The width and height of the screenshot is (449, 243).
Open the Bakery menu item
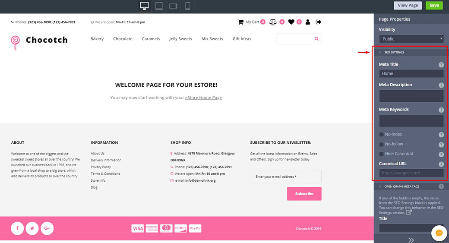tap(97, 39)
